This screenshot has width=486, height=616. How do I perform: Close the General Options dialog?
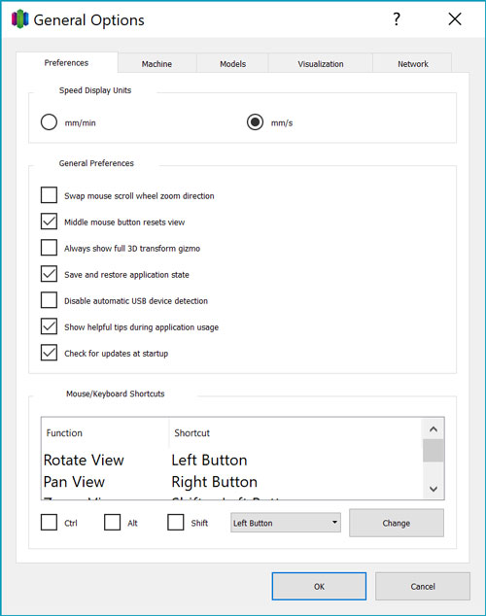point(455,18)
